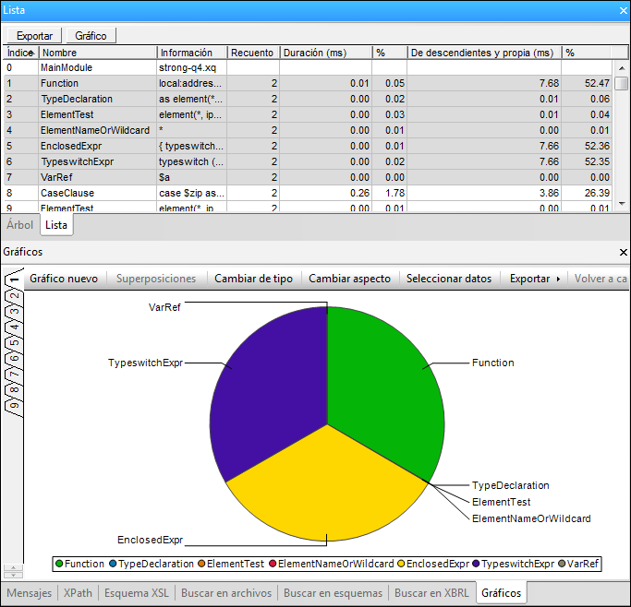
Task: Close the Lista panel
Action: pyautogui.click(x=622, y=10)
